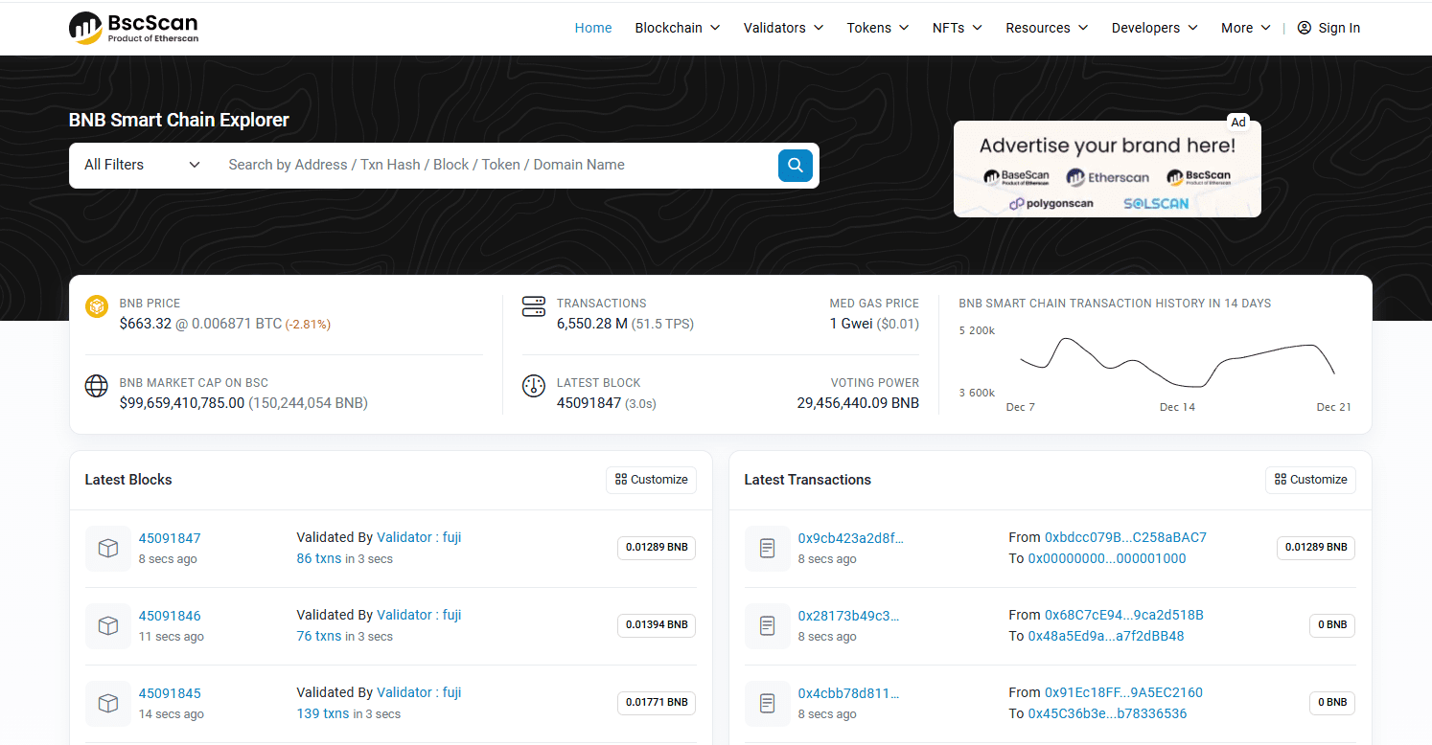Image resolution: width=1432 pixels, height=745 pixels.
Task: Click the magnifier search button
Action: pyautogui.click(x=795, y=166)
